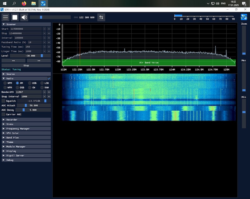This screenshot has width=250, height=199.
Task: Increase the Stop frequency with plus
Action: coord(49,33)
